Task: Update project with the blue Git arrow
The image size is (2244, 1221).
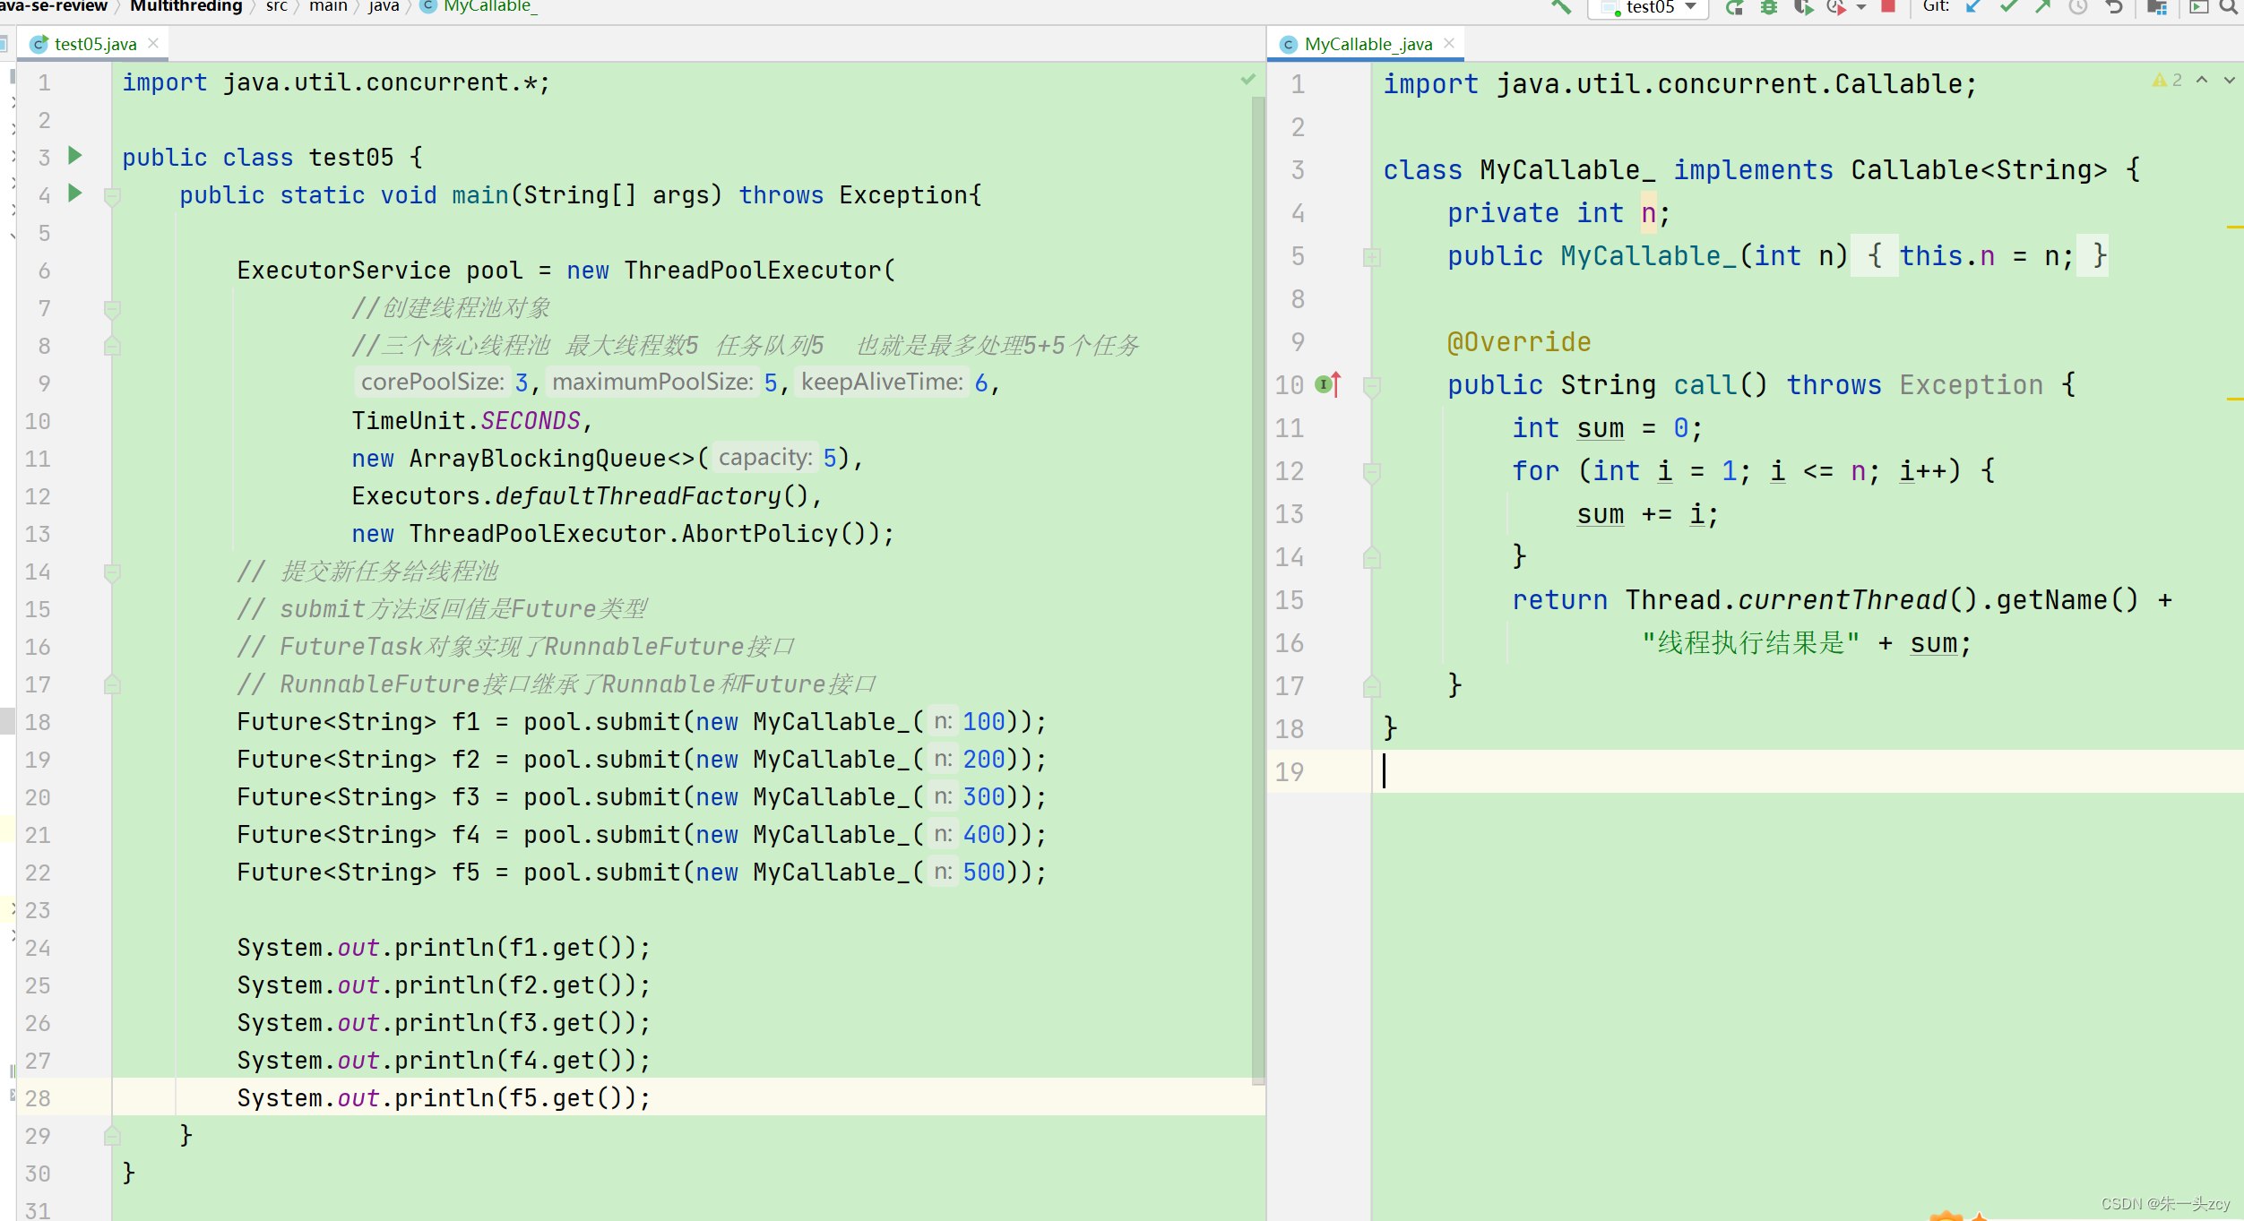Action: click(1972, 7)
